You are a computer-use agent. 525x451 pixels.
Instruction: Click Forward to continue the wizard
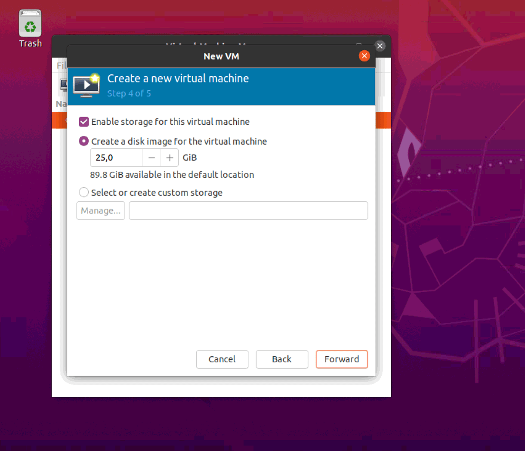click(342, 359)
